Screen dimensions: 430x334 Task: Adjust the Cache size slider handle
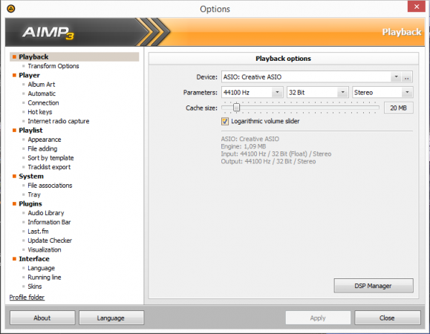click(236, 108)
